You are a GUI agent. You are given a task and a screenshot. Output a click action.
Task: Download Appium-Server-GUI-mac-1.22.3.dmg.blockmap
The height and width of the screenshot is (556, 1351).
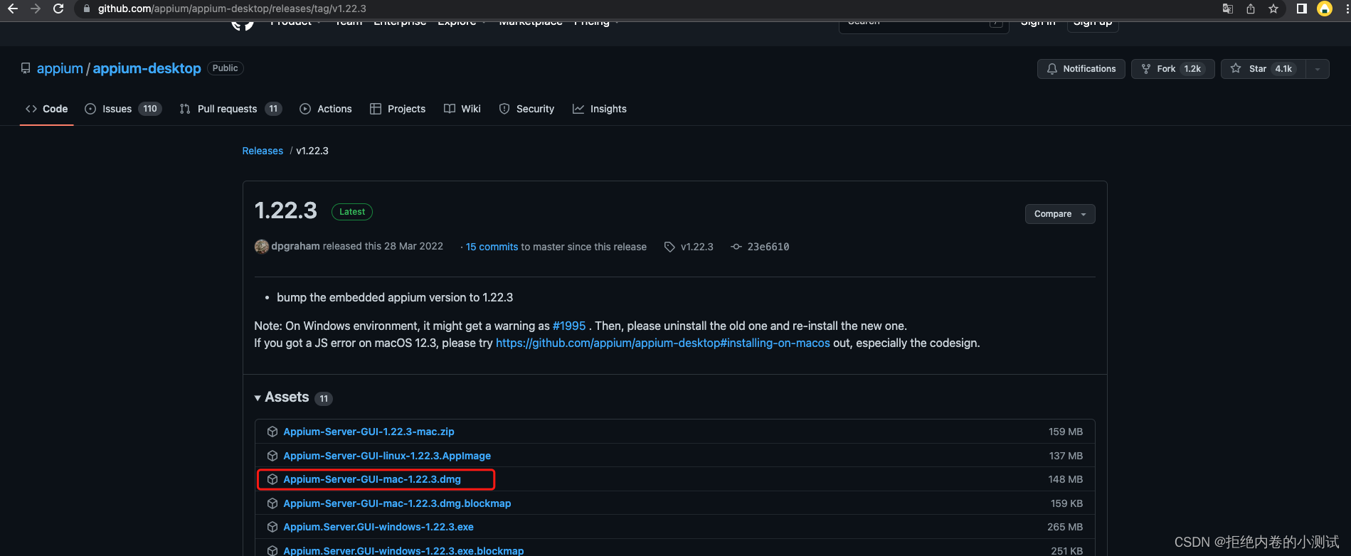click(x=397, y=503)
